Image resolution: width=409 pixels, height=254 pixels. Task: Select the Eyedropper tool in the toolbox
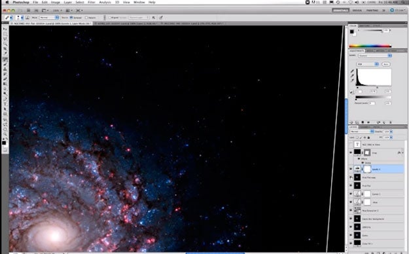(x=5, y=54)
